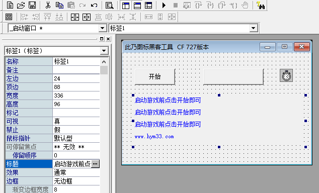
Task: Click the 停留顺序 value 0
Action: click(76, 155)
